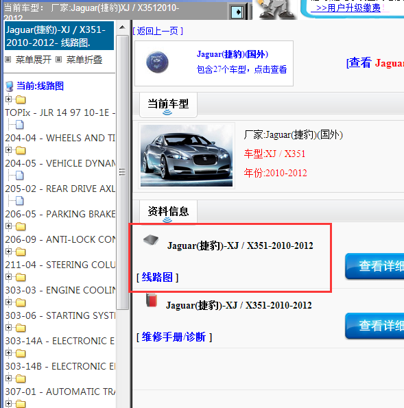
Task: Click the document icon for 204-04 - WHEELS AND TI
Action: 19,125
